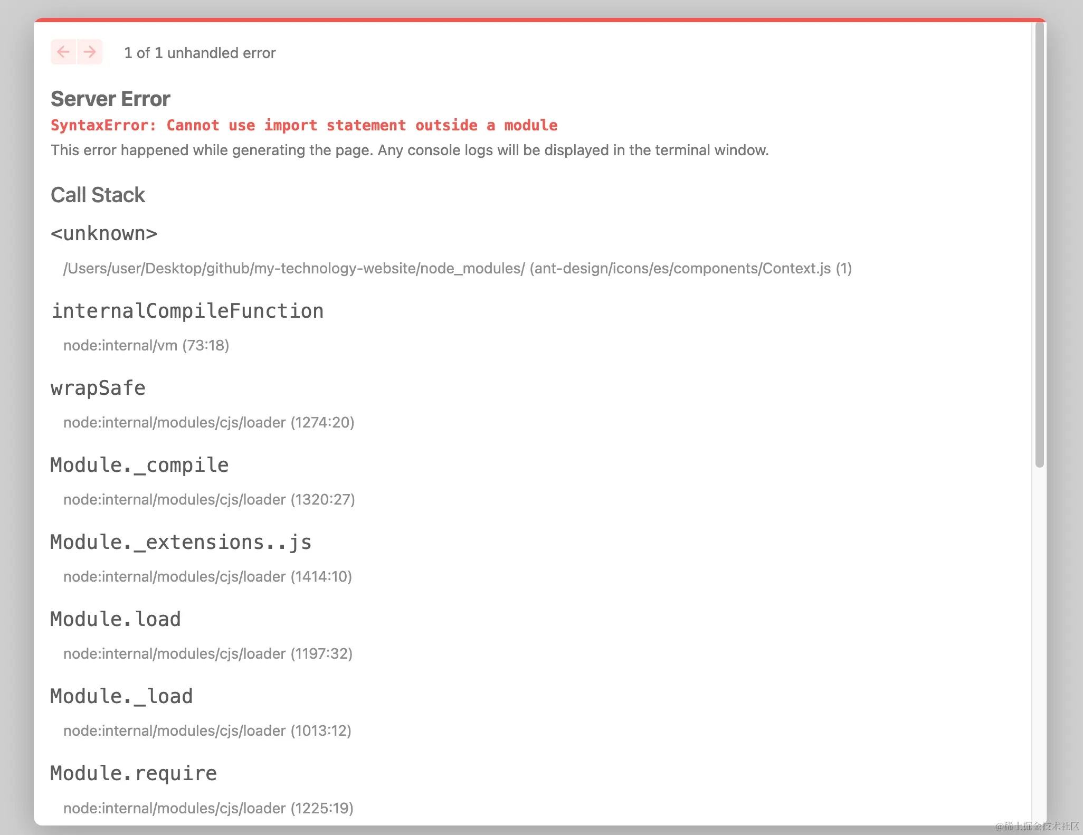Click cjs/loader (1197:32) source location
1083x835 pixels.
click(207, 653)
